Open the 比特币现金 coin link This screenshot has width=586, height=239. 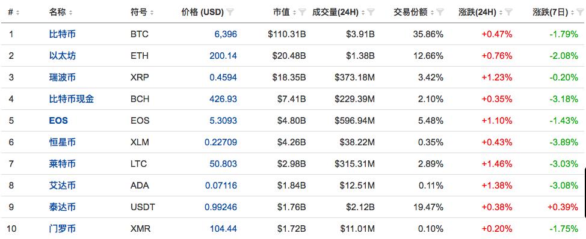point(72,99)
